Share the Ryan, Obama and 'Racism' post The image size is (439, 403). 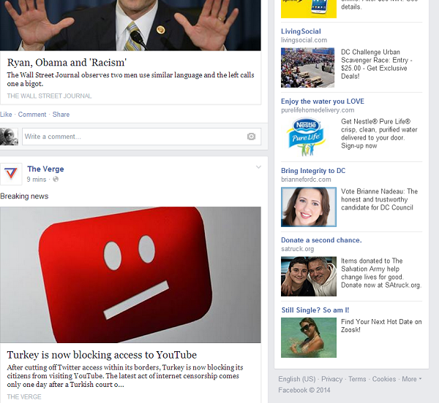(x=61, y=115)
